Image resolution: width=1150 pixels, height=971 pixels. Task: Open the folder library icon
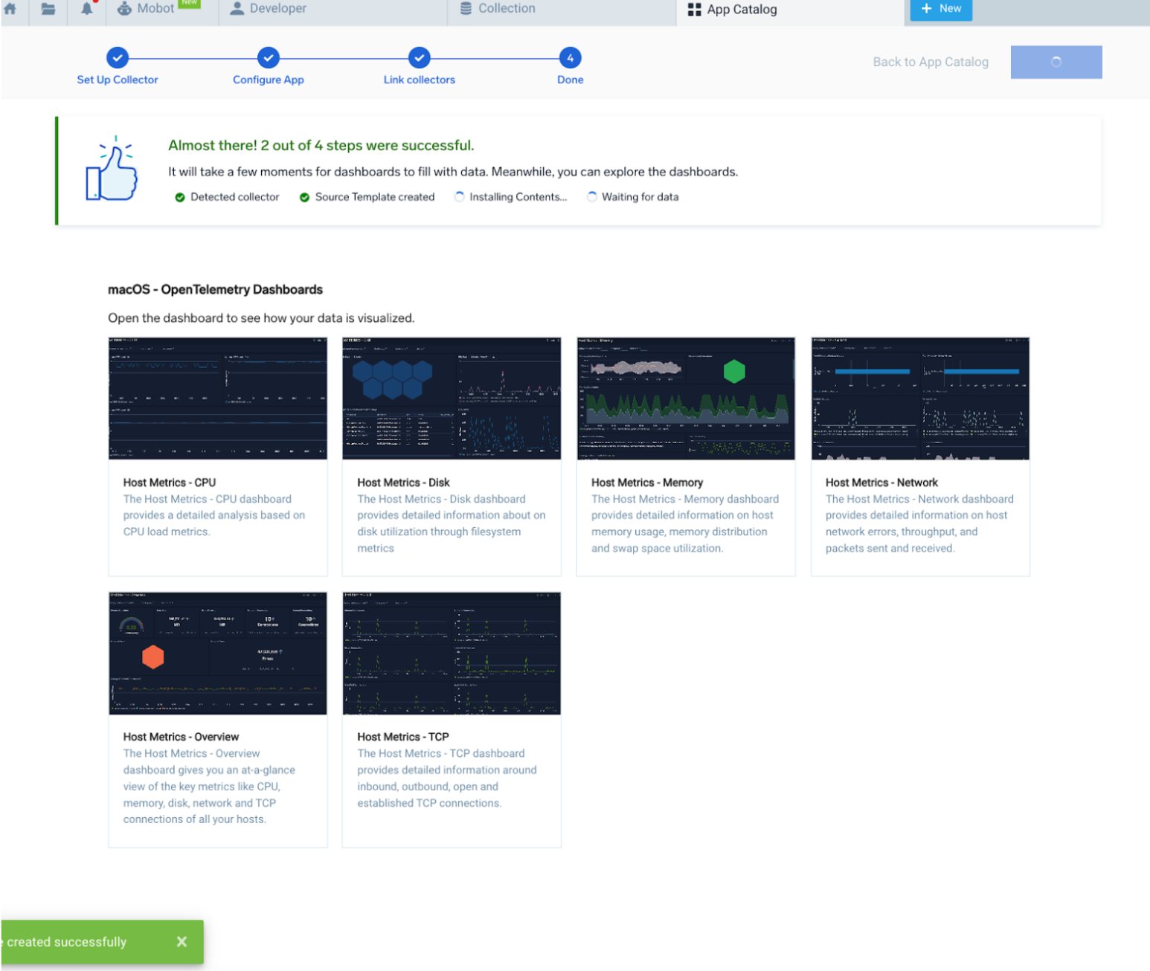point(48,9)
